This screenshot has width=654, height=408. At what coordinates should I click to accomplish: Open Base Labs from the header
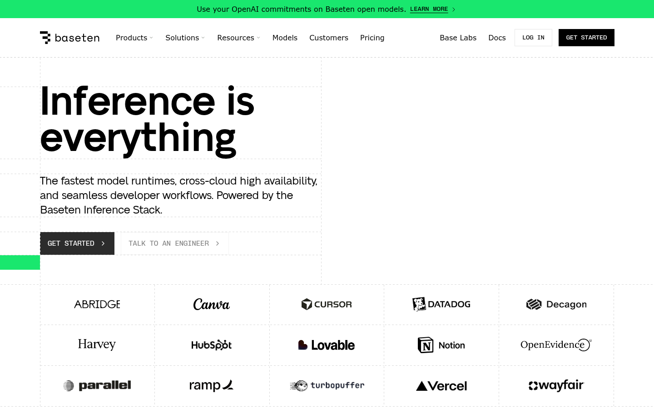pos(458,38)
